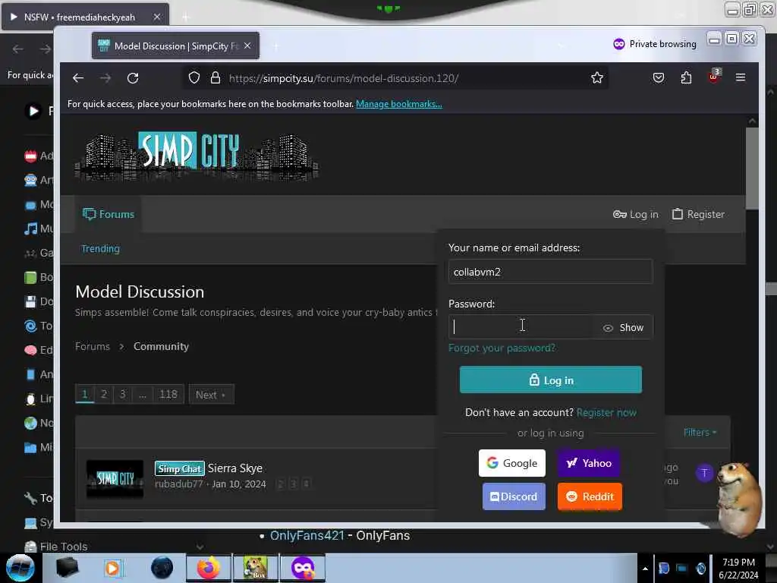Log in using Discord
Image resolution: width=777 pixels, height=583 pixels.
pos(514,496)
